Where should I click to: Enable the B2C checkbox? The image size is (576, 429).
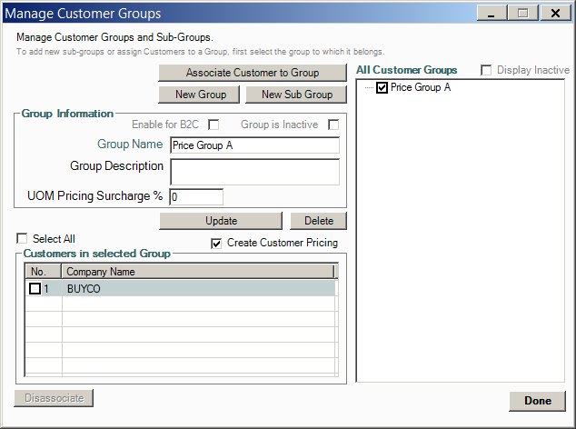tap(214, 125)
